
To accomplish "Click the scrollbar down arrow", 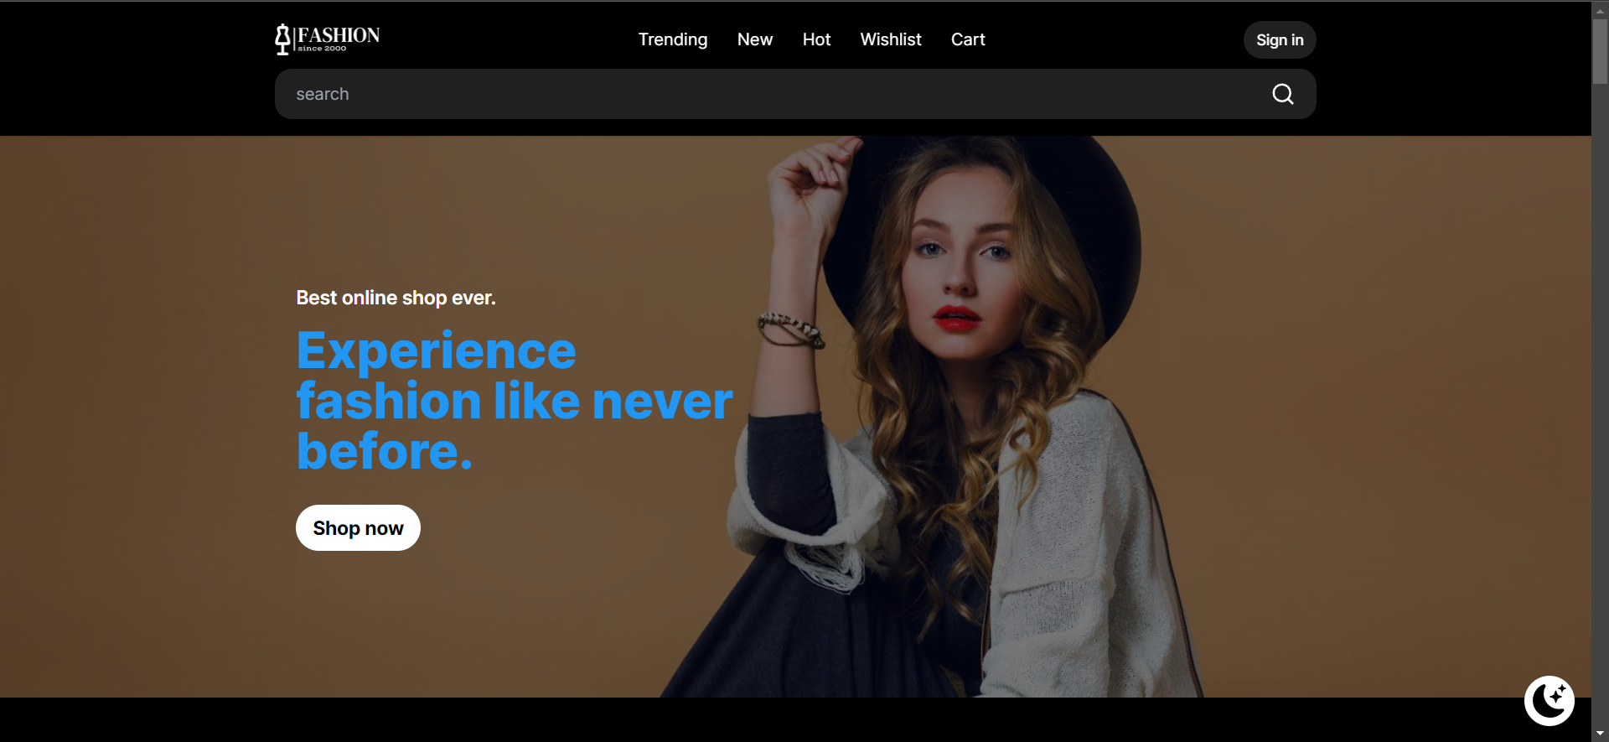I will pyautogui.click(x=1600, y=734).
